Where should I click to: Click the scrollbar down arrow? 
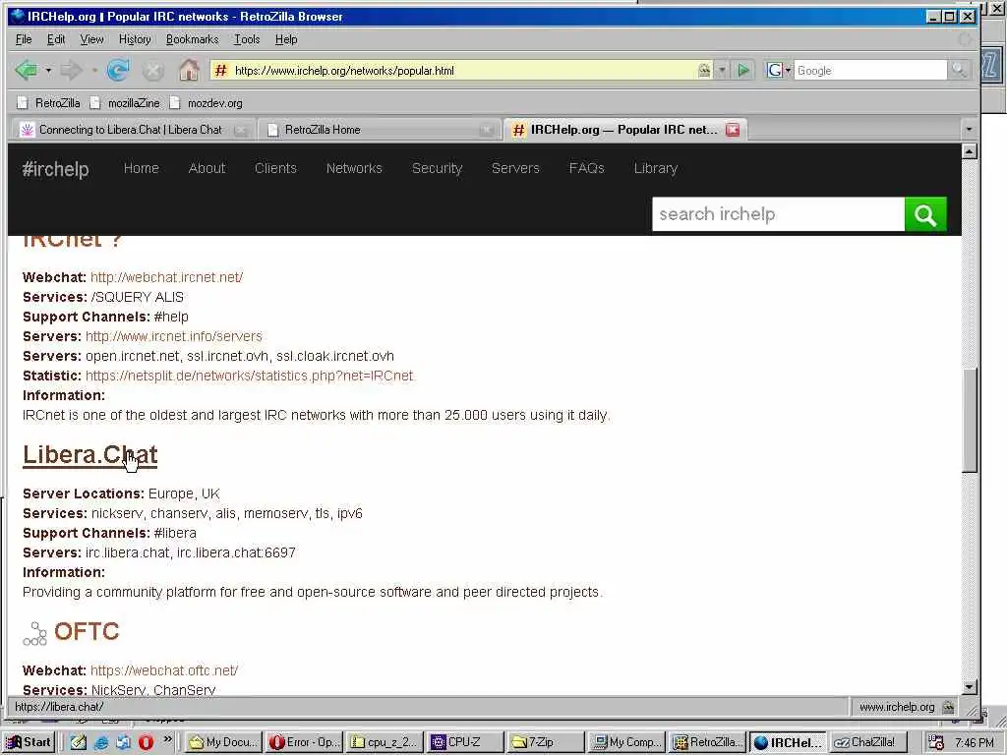click(969, 686)
